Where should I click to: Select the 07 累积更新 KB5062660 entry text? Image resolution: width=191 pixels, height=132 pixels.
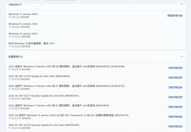point(67,86)
